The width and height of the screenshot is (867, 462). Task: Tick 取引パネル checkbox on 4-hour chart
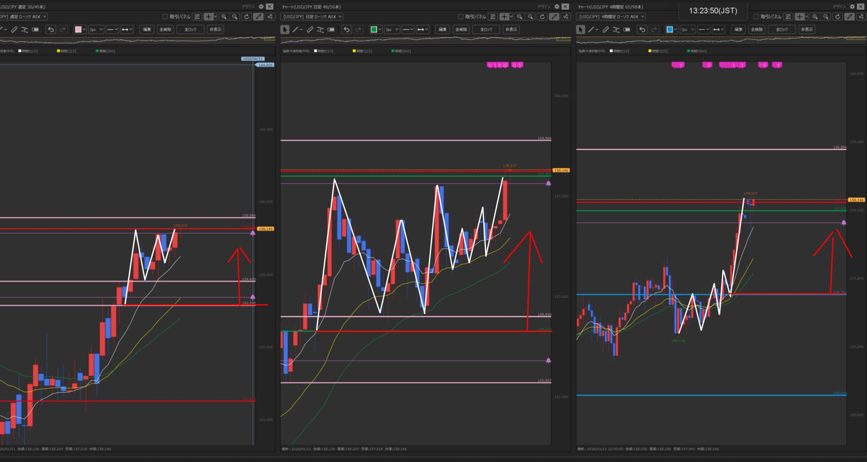pos(756,17)
